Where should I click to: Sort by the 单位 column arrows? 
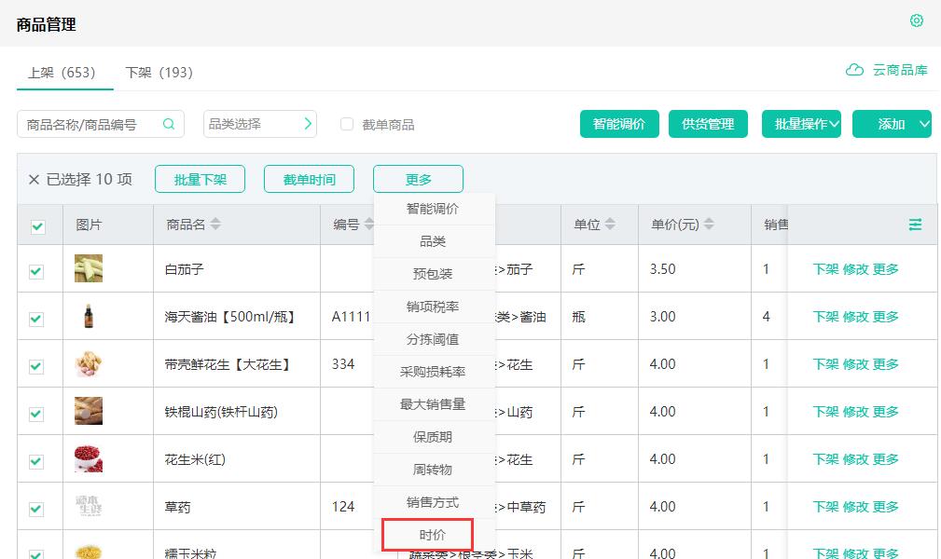tap(611, 224)
